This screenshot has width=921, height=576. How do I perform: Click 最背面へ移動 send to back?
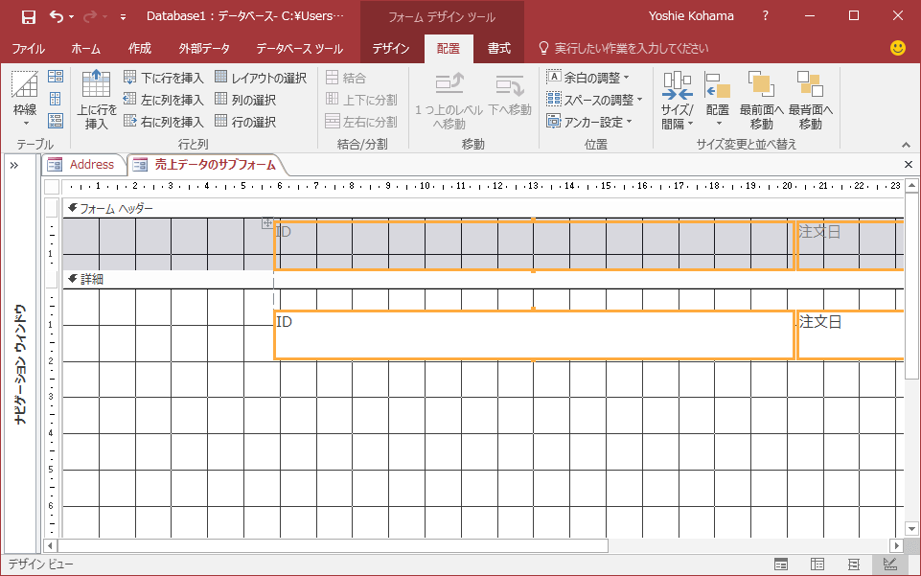pyautogui.click(x=810, y=101)
